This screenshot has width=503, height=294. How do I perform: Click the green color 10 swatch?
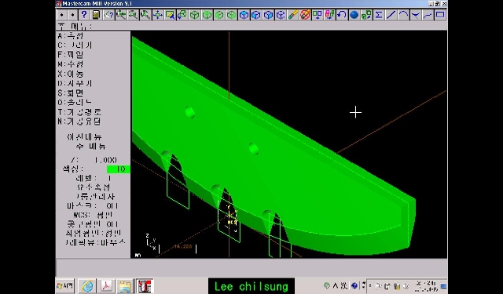(x=119, y=169)
